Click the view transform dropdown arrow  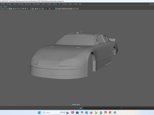78,9
